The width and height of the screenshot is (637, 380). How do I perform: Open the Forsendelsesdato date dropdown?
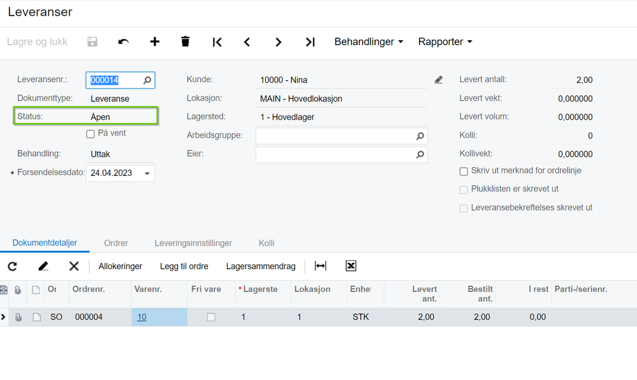147,173
